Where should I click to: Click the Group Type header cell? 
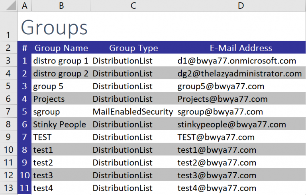click(133, 48)
